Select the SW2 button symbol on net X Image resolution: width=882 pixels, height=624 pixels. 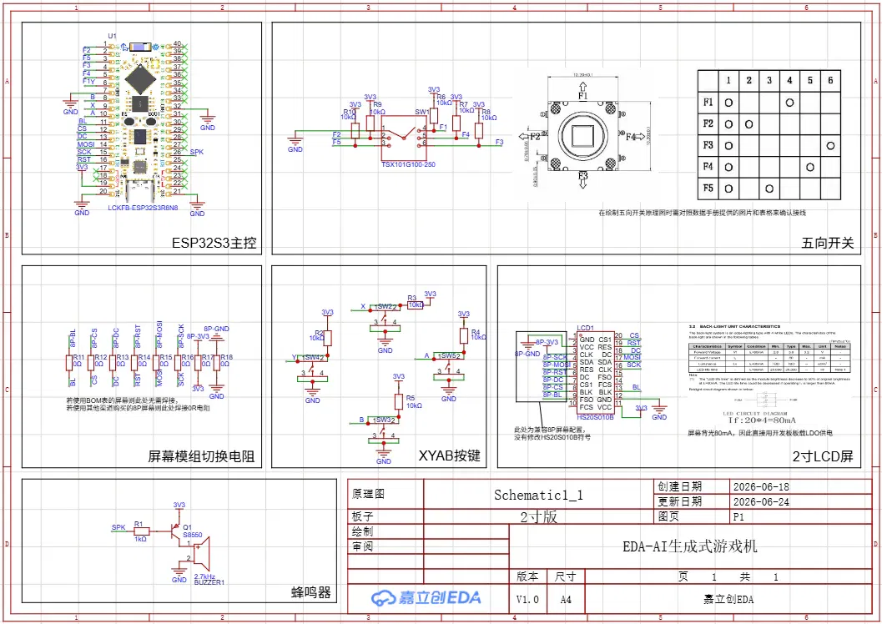386,319
